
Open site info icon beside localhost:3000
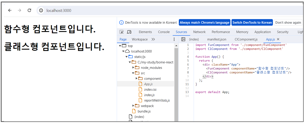tap(41, 11)
